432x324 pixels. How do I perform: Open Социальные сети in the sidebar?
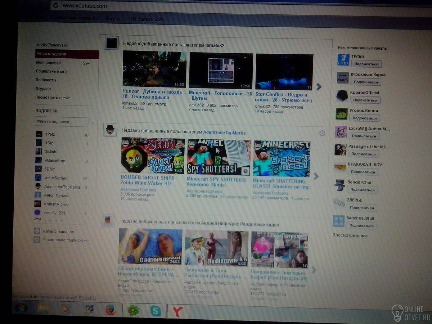tap(52, 71)
